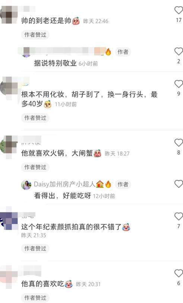Heart the comment 这个年纪素颜抓拍真的很不错了
The width and height of the screenshot is (183, 303).
(x=179, y=217)
